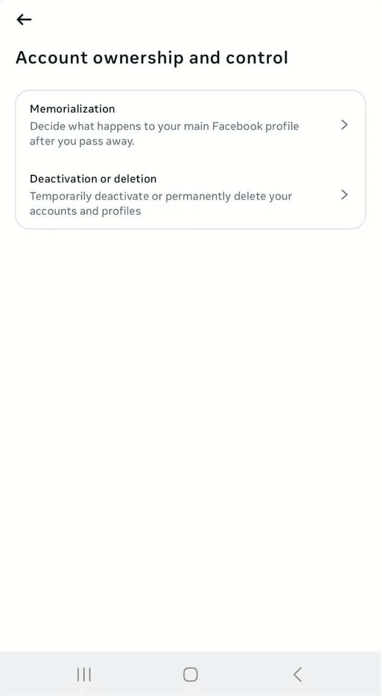This screenshot has height=696, width=382.
Task: Click the word "ownership" in page heading
Action: (x=139, y=58)
